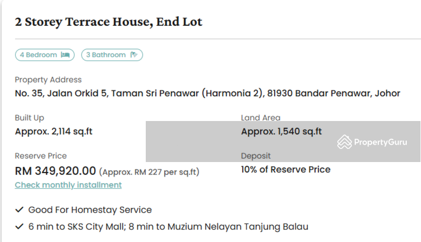
Task: Click the bed icon in Bedroom badge
Action: click(65, 55)
